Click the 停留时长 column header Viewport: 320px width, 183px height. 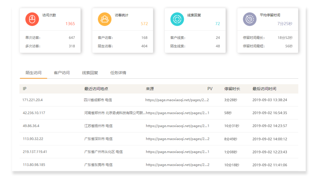coord(232,89)
